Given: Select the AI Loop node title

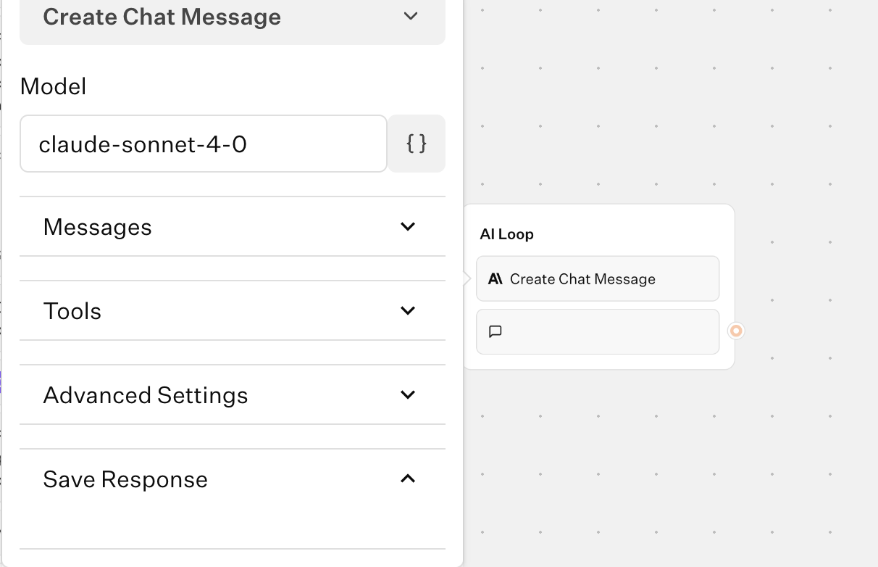Looking at the screenshot, I should [x=506, y=234].
